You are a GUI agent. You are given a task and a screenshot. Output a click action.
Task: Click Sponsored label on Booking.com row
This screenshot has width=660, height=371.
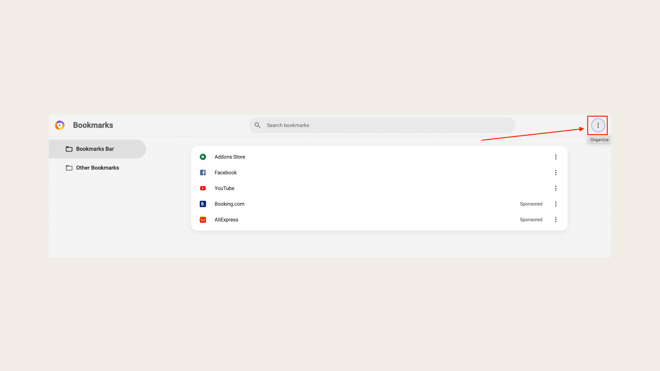tap(531, 204)
